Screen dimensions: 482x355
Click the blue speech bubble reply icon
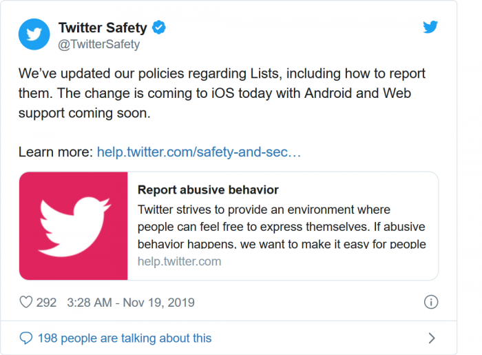click(x=26, y=338)
